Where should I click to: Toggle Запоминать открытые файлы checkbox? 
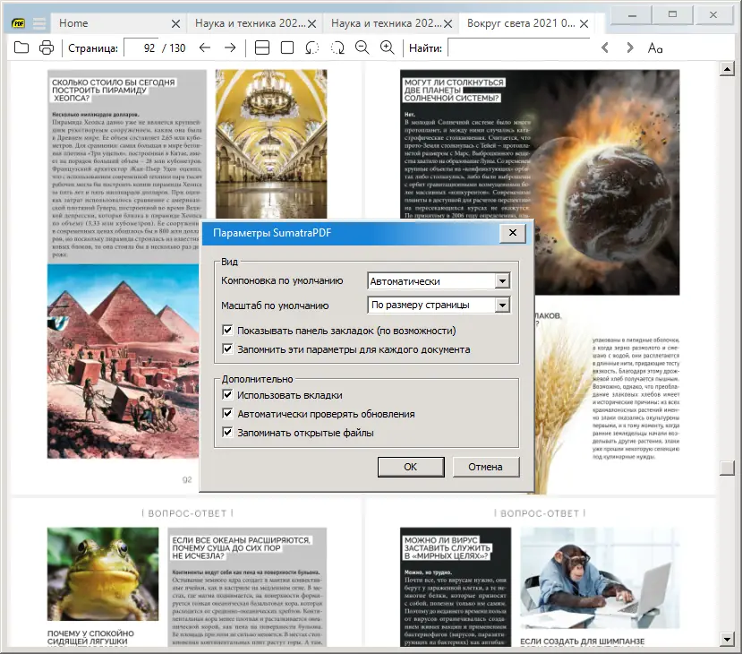(x=227, y=433)
